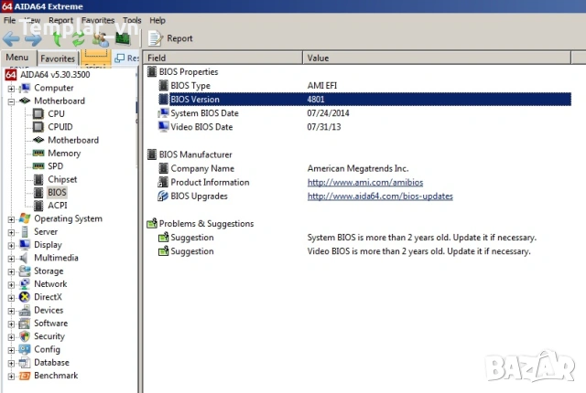This screenshot has width=586, height=393.
Task: Open the aida64.com/bios-updates link
Action: coord(380,196)
